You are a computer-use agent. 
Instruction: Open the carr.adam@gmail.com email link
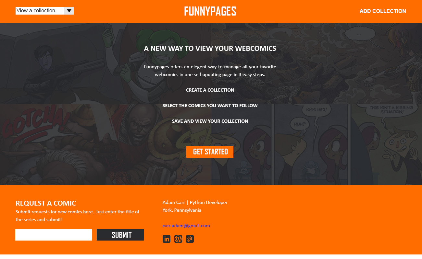pos(186,226)
